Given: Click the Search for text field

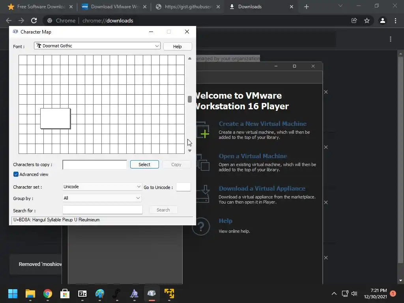Looking at the screenshot, I should click(103, 210).
